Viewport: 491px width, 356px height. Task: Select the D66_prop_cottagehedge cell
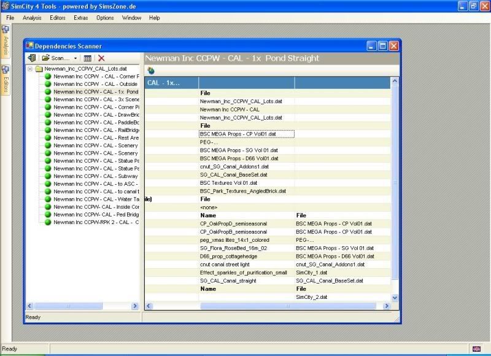247,256
